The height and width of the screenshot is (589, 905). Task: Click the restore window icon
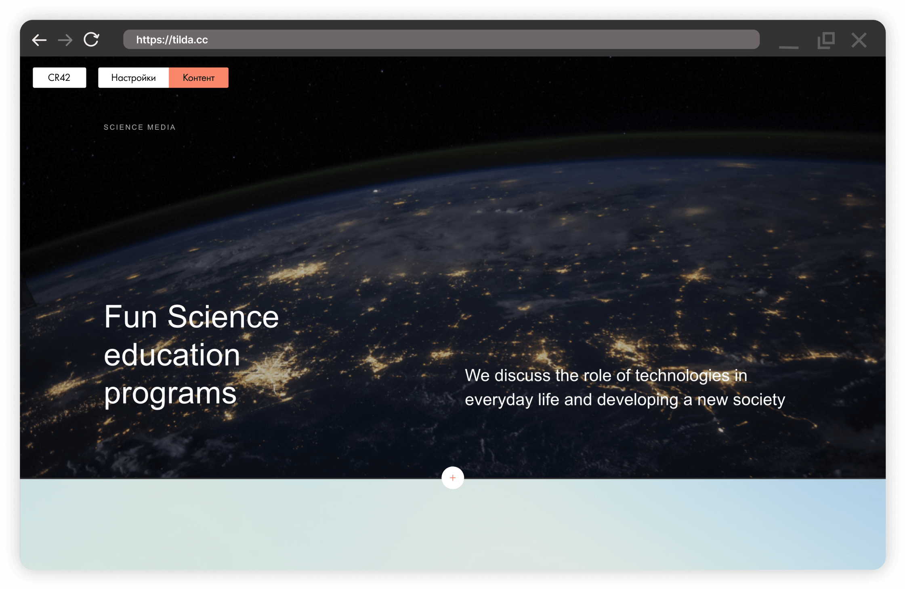click(826, 40)
